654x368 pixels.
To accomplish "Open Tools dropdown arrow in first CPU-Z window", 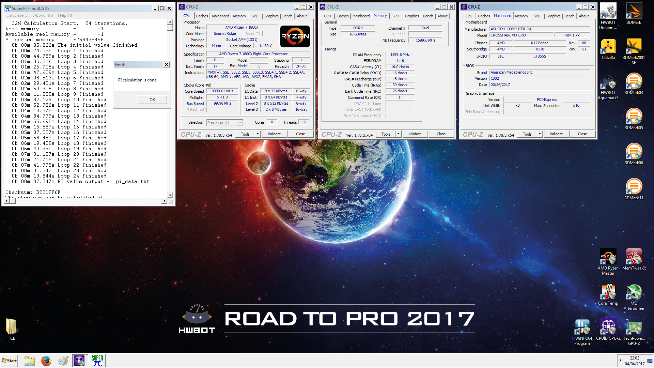I will 258,134.
